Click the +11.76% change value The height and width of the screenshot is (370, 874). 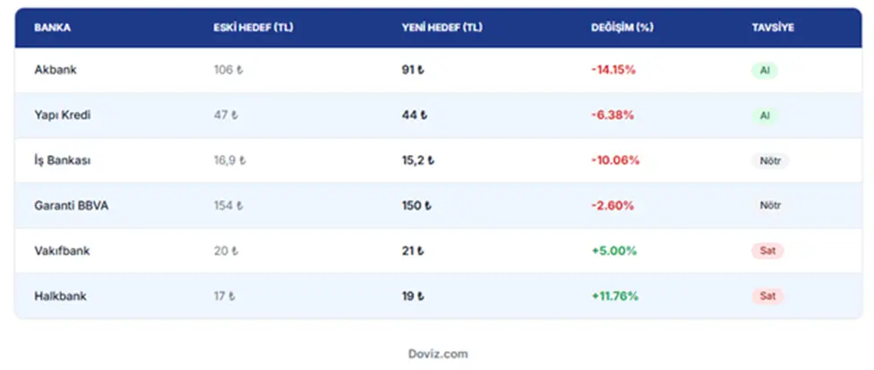click(x=615, y=296)
